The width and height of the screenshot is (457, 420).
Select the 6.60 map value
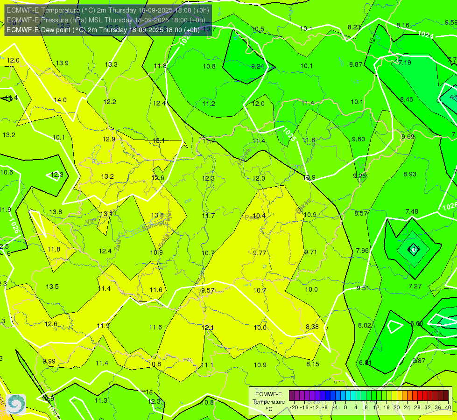click(x=416, y=323)
